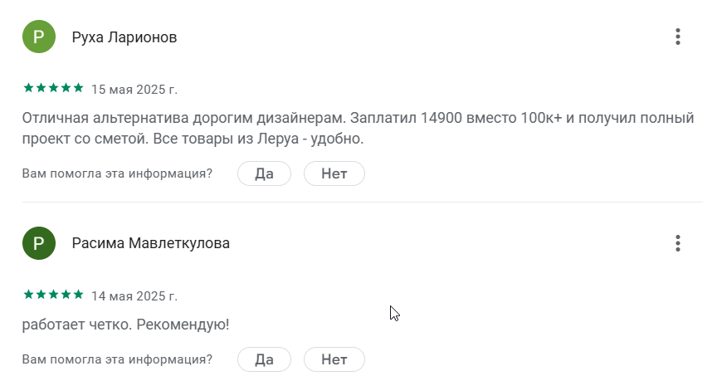Click the reviewer name Руха Ларионов
717x376 pixels.
coord(124,37)
